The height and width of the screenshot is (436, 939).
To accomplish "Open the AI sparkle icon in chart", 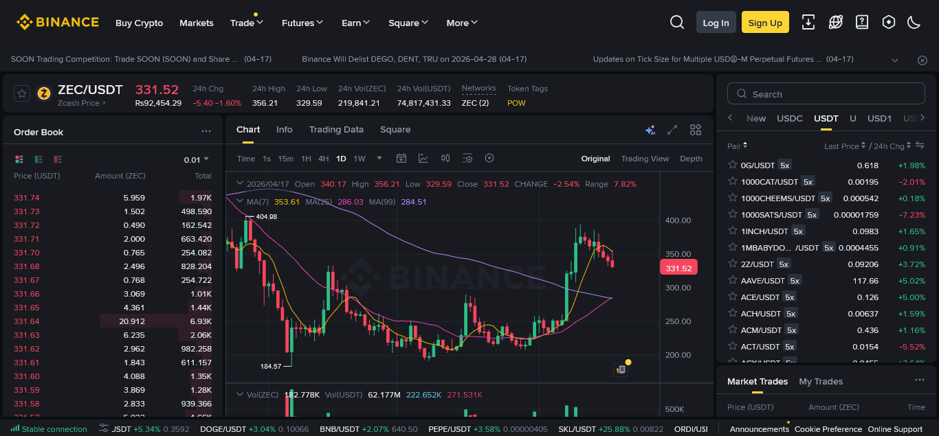I will coord(650,130).
